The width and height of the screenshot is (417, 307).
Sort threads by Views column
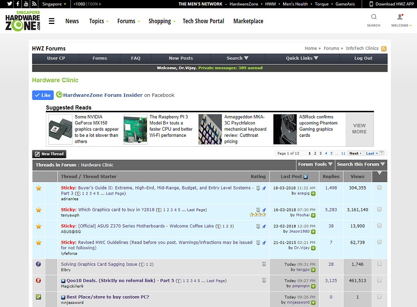[358, 176]
